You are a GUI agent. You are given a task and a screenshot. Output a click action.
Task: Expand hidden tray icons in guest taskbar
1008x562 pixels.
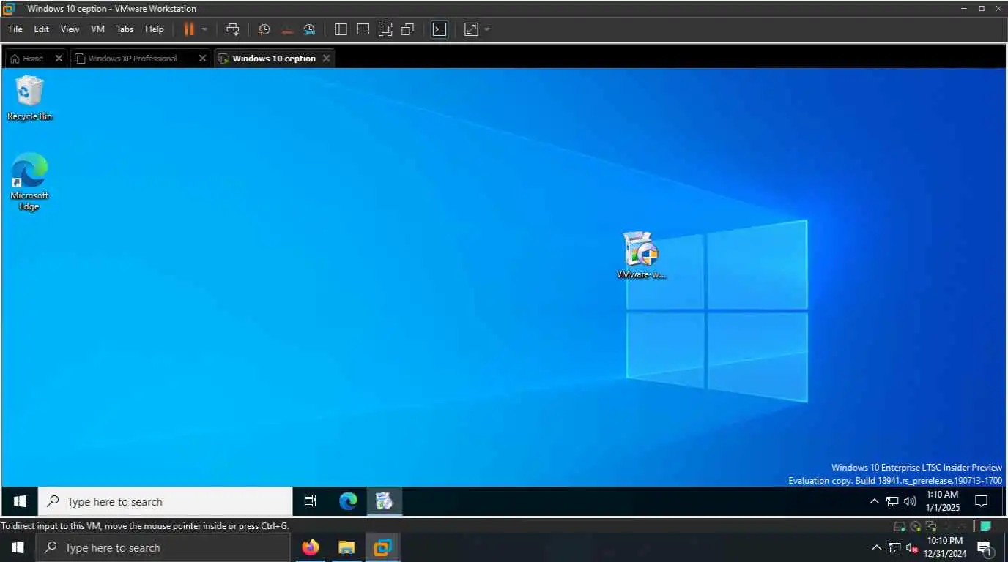tap(874, 501)
